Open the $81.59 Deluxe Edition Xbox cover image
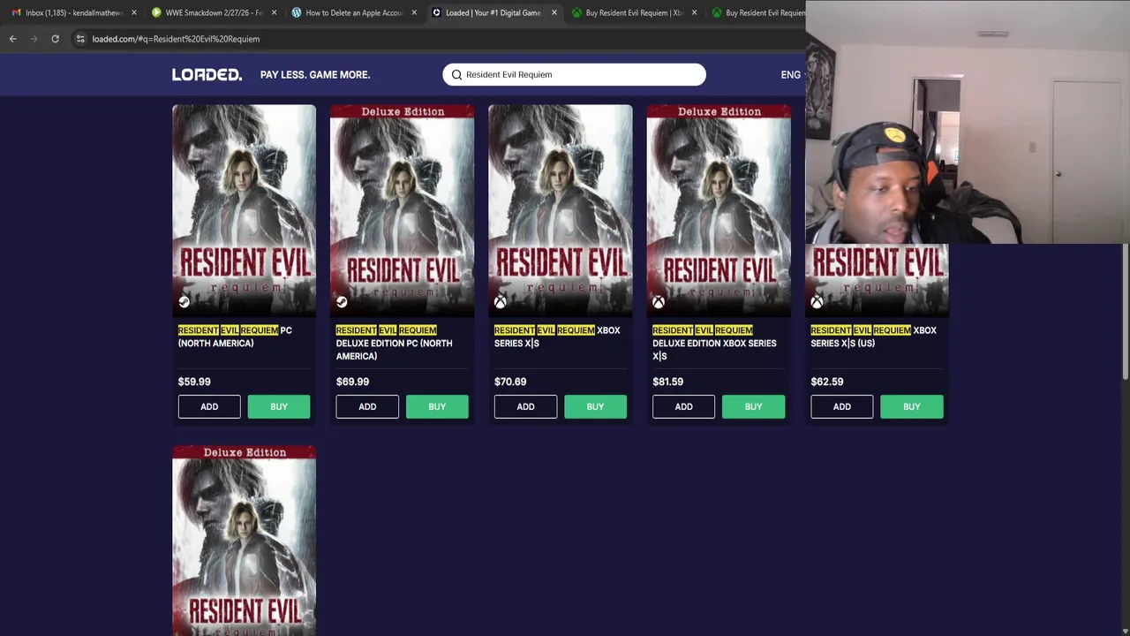 click(719, 210)
